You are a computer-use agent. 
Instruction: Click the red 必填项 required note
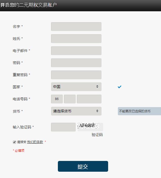click(19, 151)
